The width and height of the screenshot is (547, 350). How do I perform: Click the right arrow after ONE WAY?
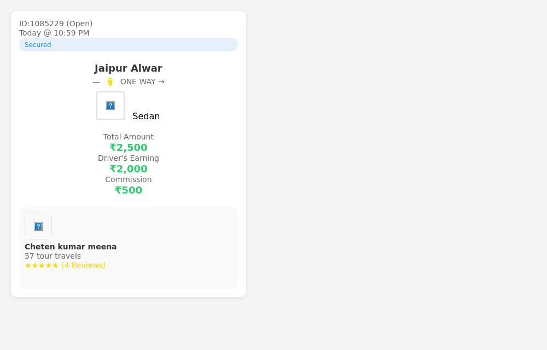pos(161,81)
